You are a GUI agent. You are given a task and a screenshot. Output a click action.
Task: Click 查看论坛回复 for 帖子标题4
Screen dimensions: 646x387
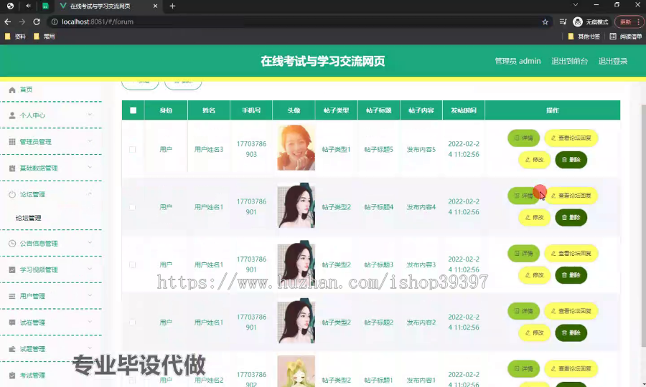[571, 196]
